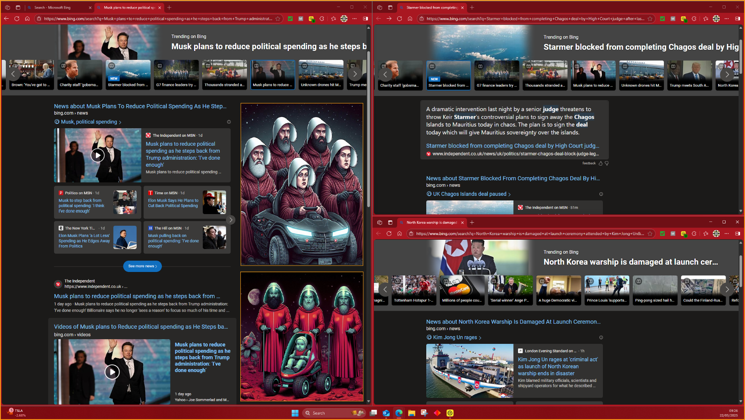Screen dimensions: 745x420
Task: Expand UK Chagos Islands deal paused topic
Action: click(x=509, y=194)
